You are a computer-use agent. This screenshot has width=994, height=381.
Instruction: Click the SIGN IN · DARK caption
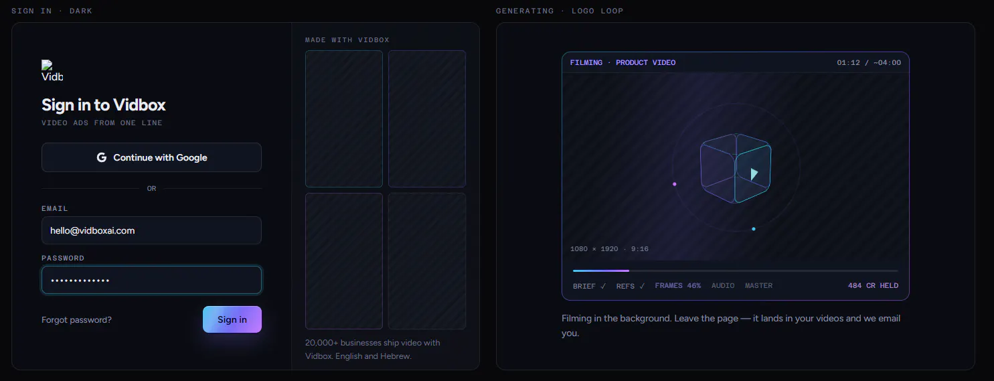[52, 11]
